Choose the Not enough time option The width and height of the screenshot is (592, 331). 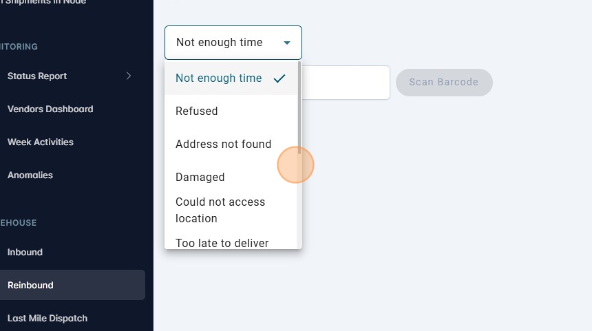[x=219, y=78]
